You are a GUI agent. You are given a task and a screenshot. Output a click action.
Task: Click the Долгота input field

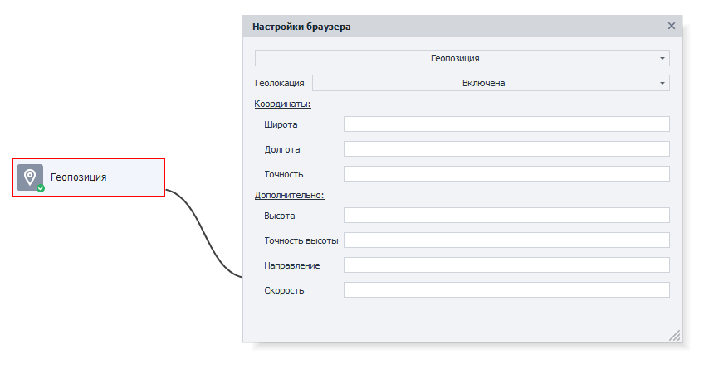click(506, 149)
